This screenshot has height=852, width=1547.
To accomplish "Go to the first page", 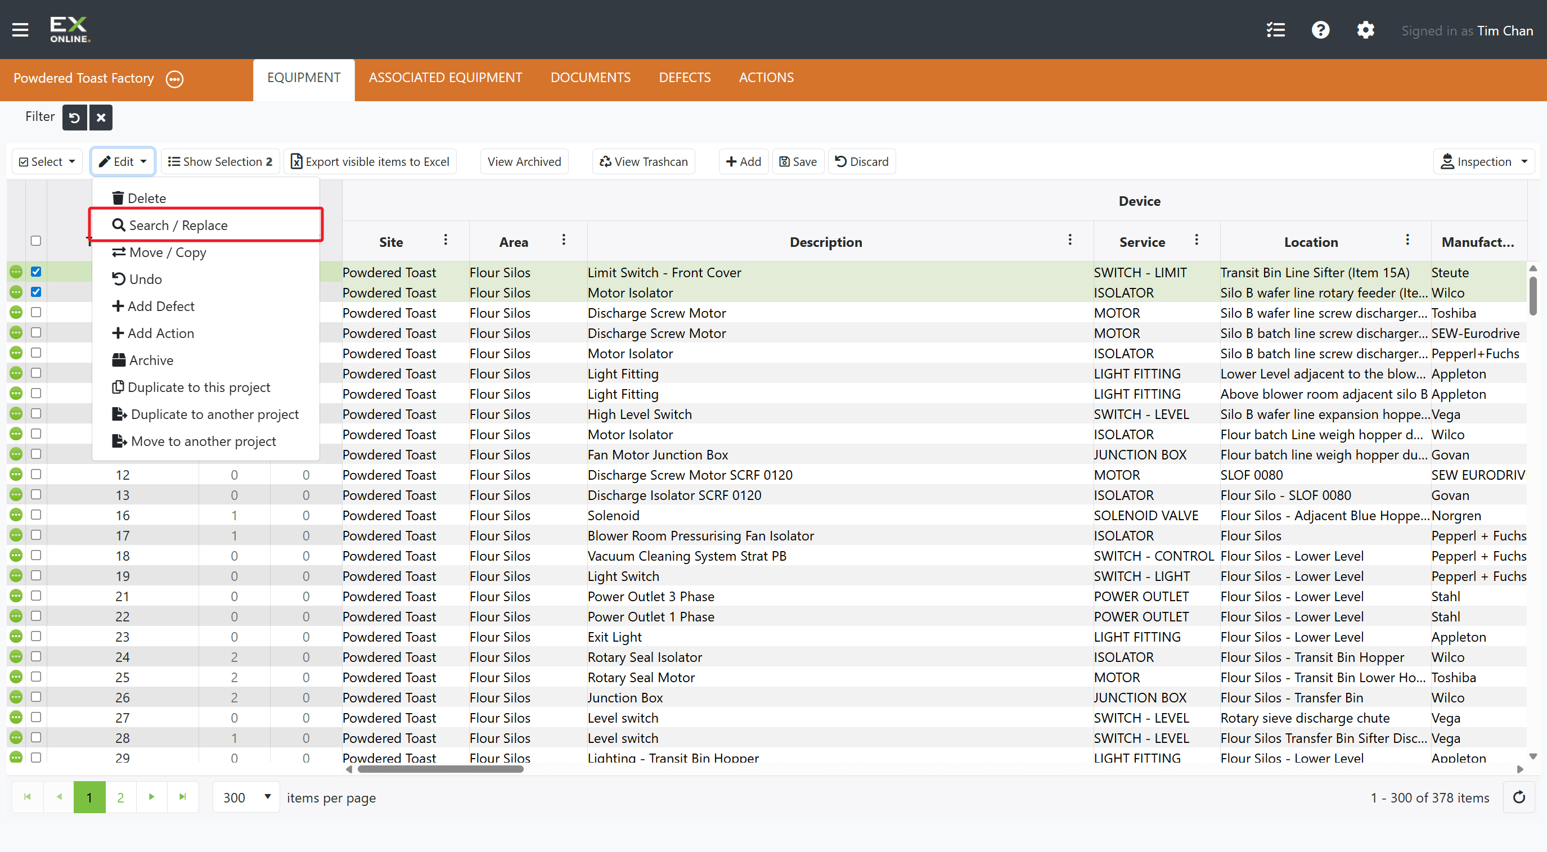I will pyautogui.click(x=28, y=797).
